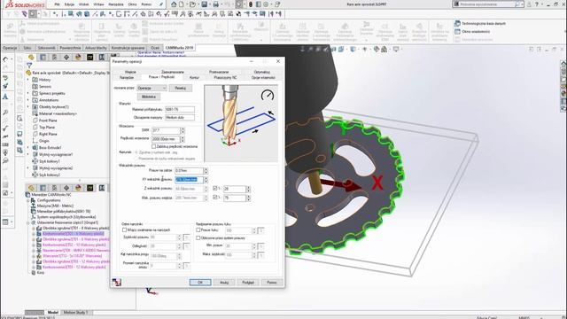This screenshot has width=567, height=319.
Task: Select black CAMWorks tab icon in lower panel
Action: click(90, 188)
